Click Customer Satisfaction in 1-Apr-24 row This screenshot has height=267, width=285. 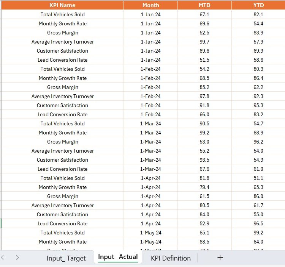coord(63,214)
